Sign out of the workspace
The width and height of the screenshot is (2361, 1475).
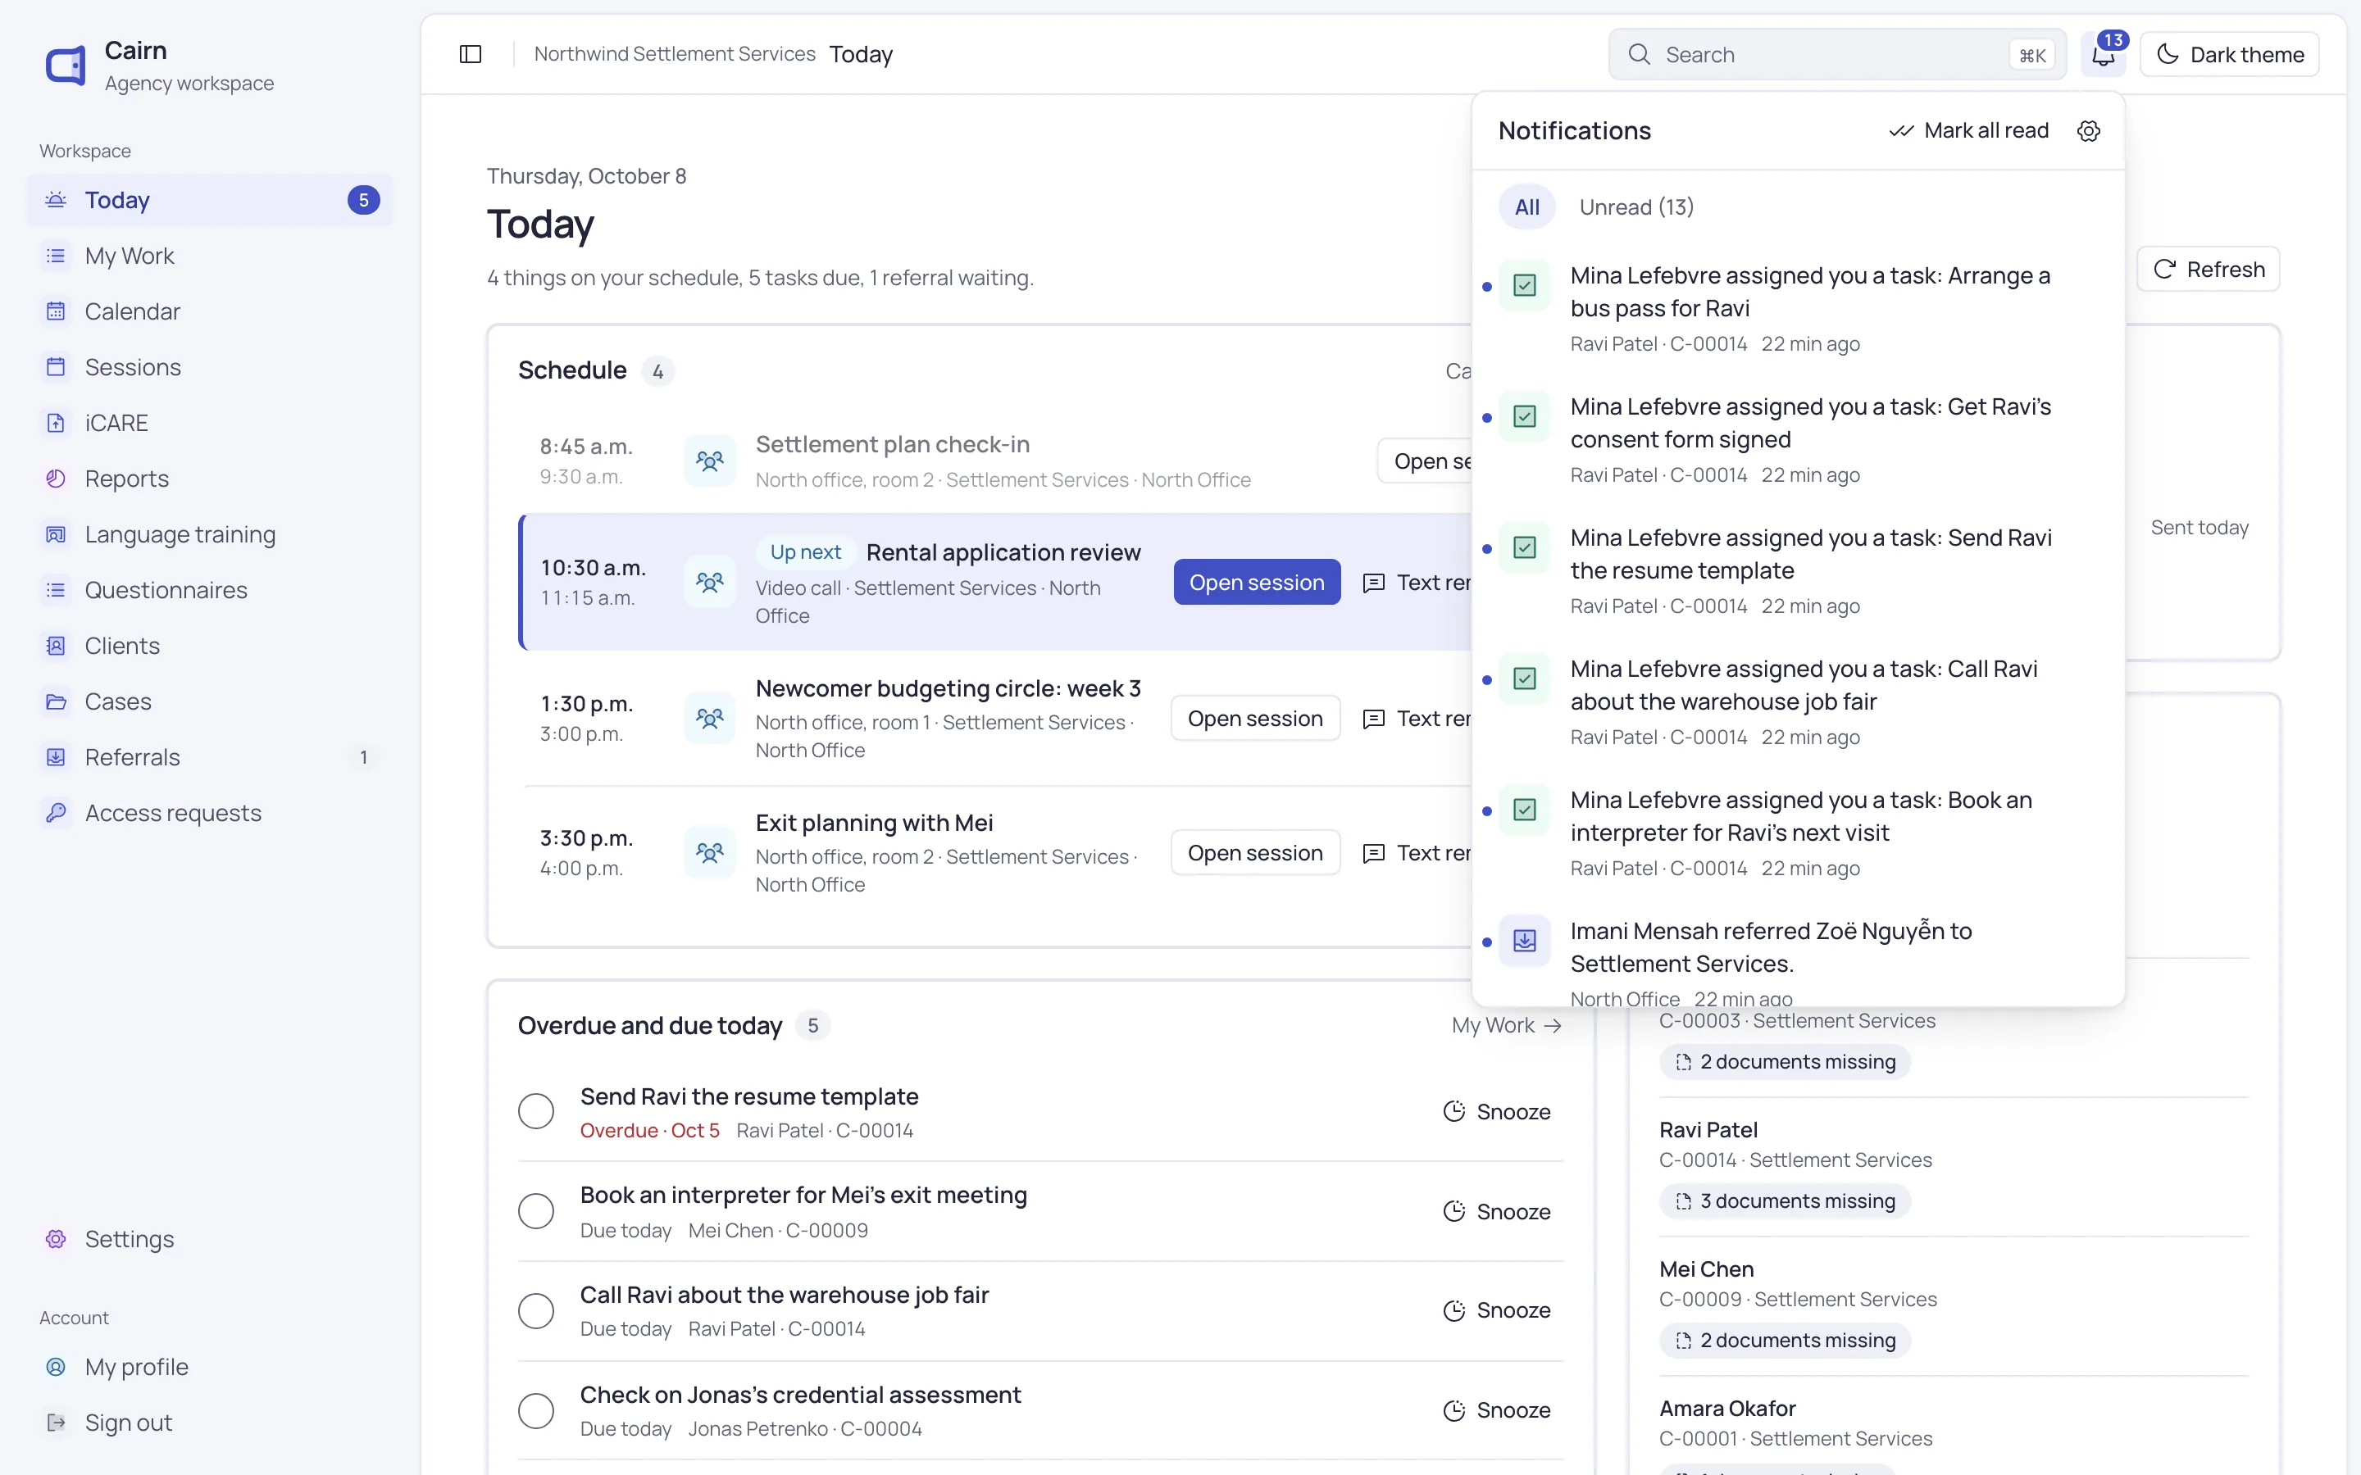click(210, 1423)
